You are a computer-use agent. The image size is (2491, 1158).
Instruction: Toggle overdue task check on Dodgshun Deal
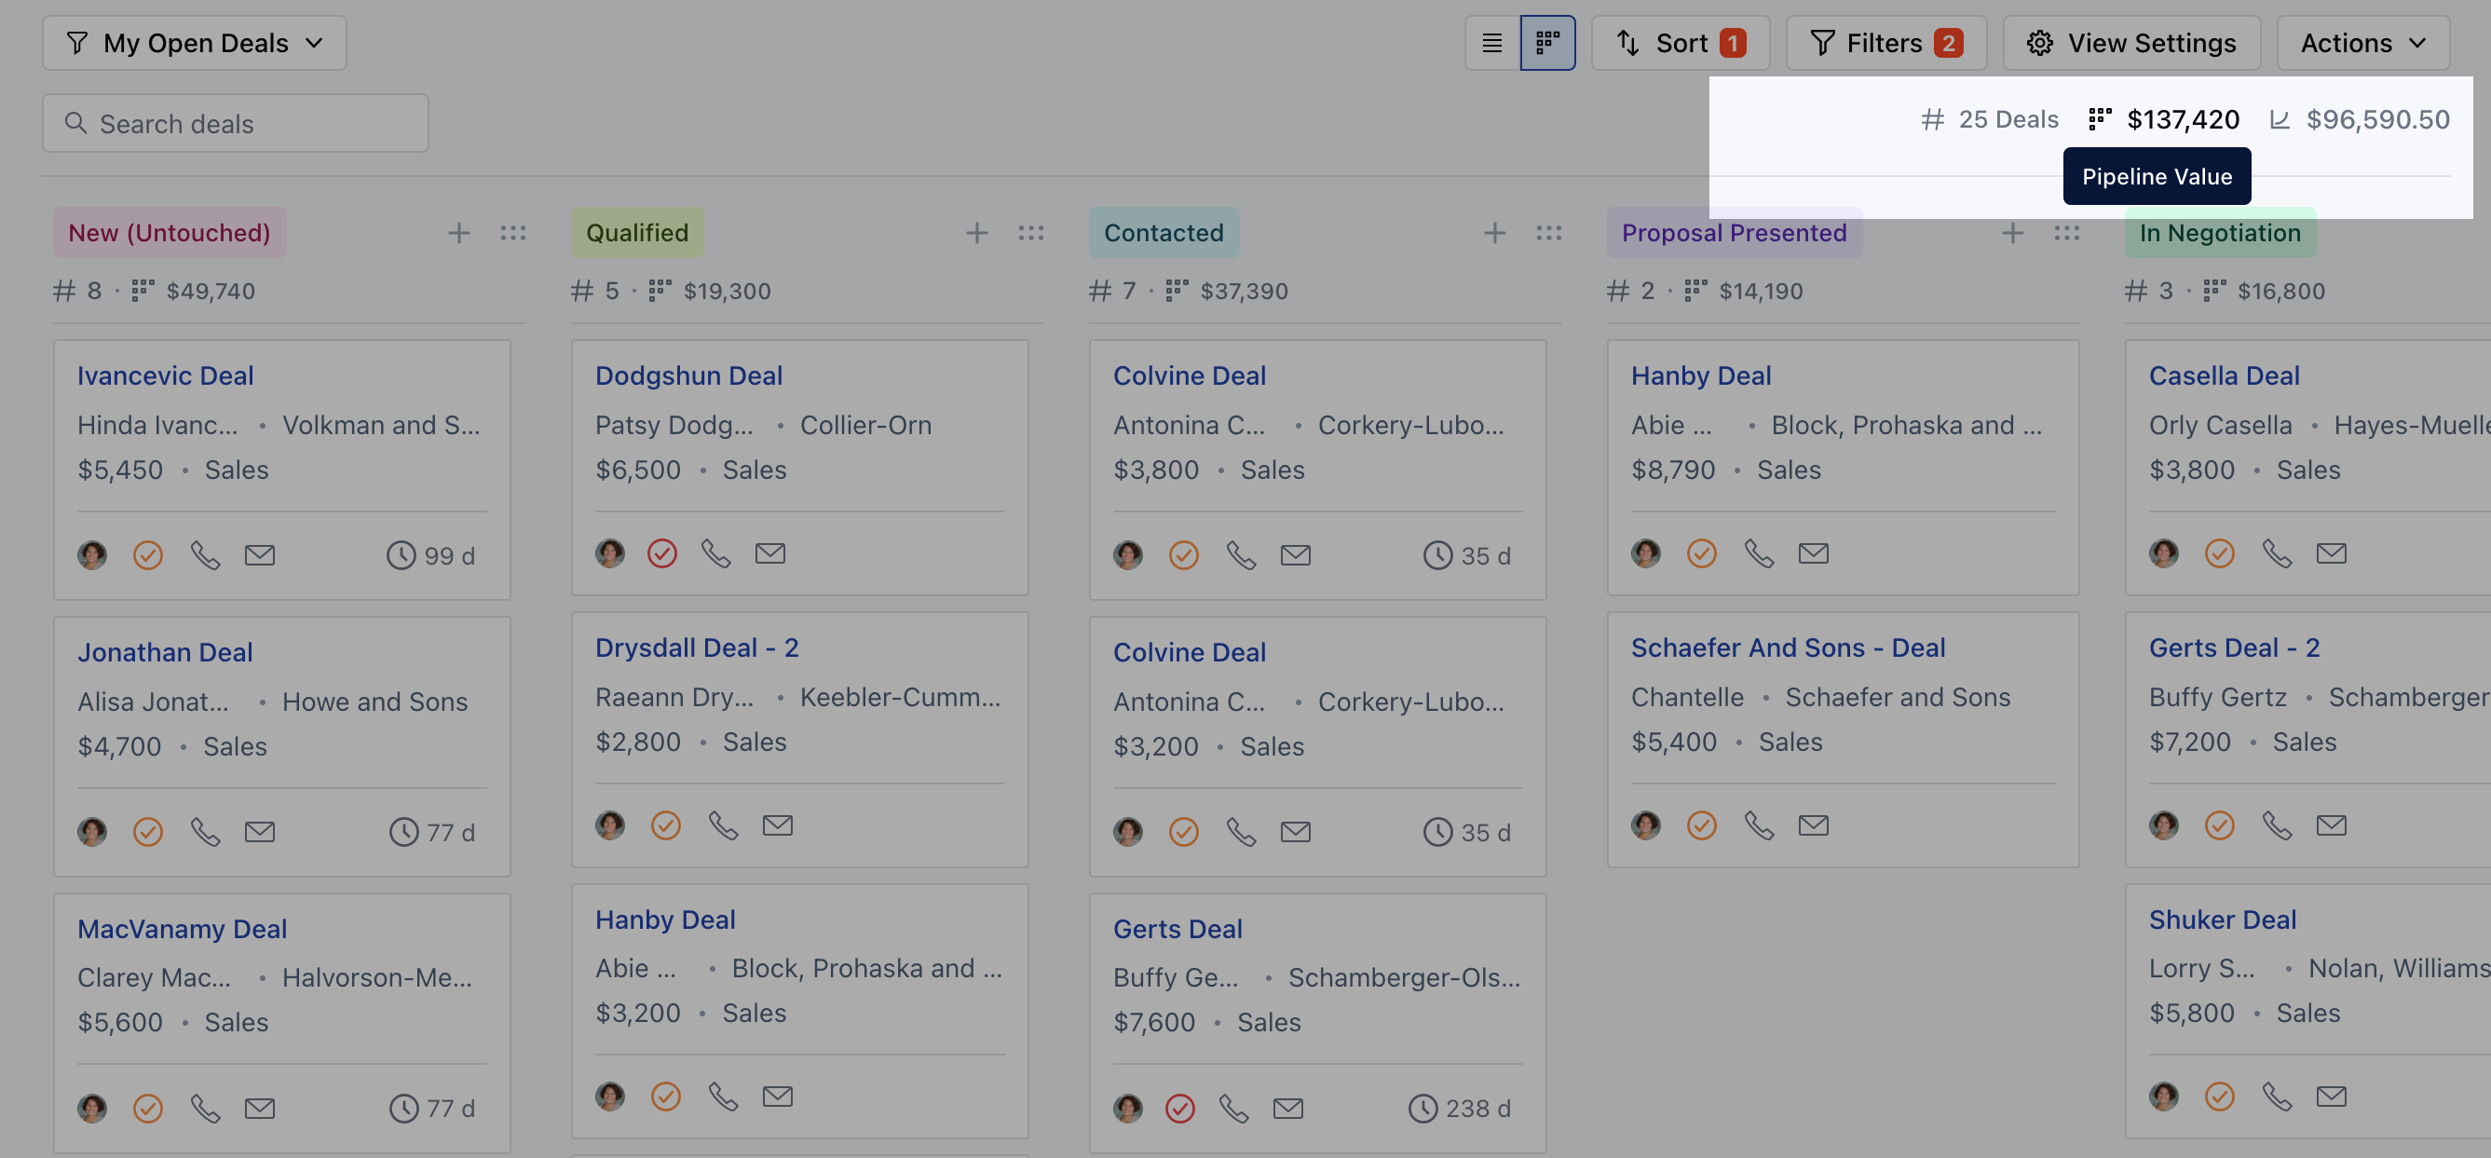click(x=662, y=553)
